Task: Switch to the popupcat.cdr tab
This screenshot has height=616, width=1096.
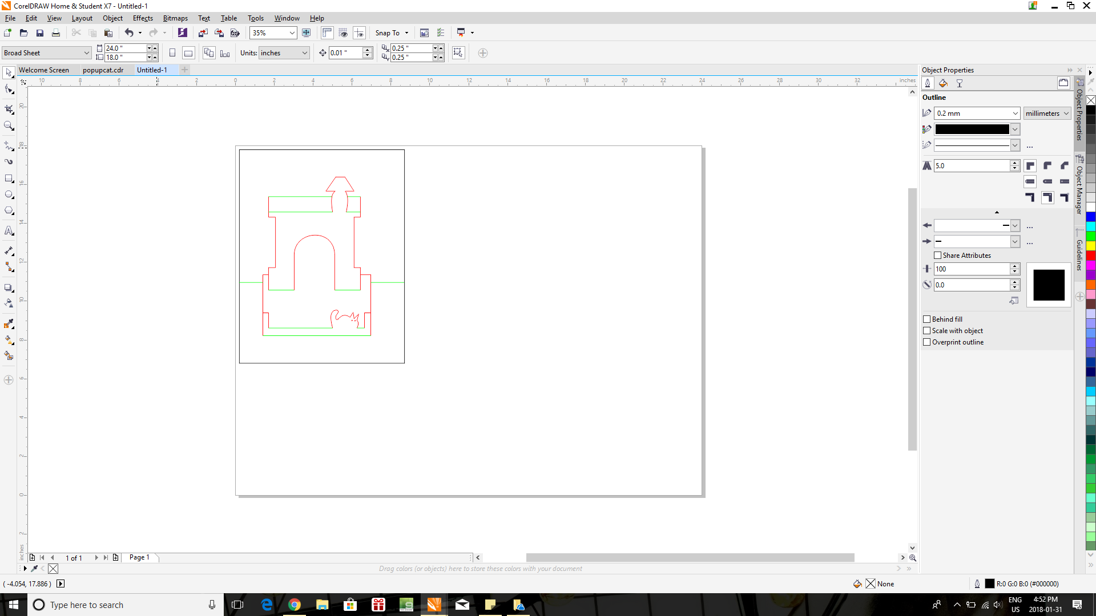Action: click(x=104, y=70)
